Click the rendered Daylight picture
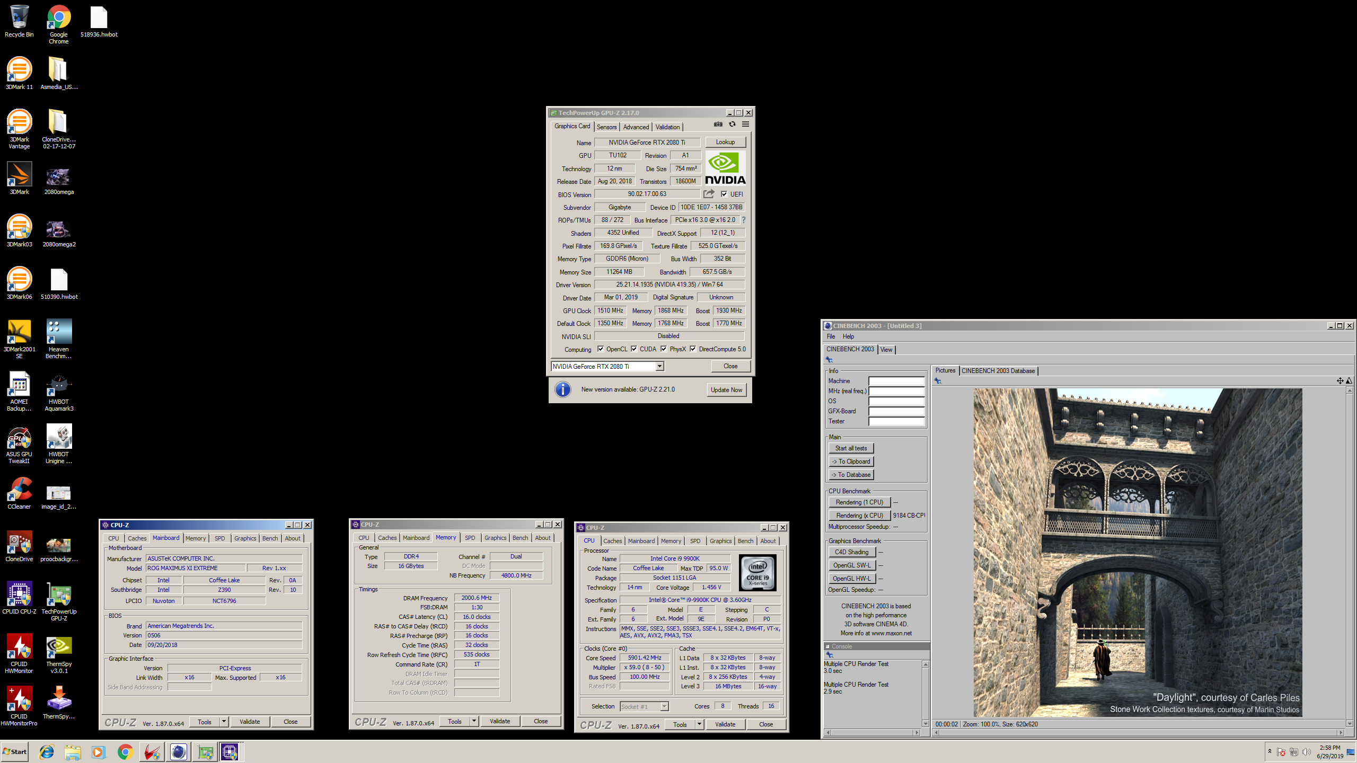Screen dimensions: 1357x763 [x=1138, y=552]
